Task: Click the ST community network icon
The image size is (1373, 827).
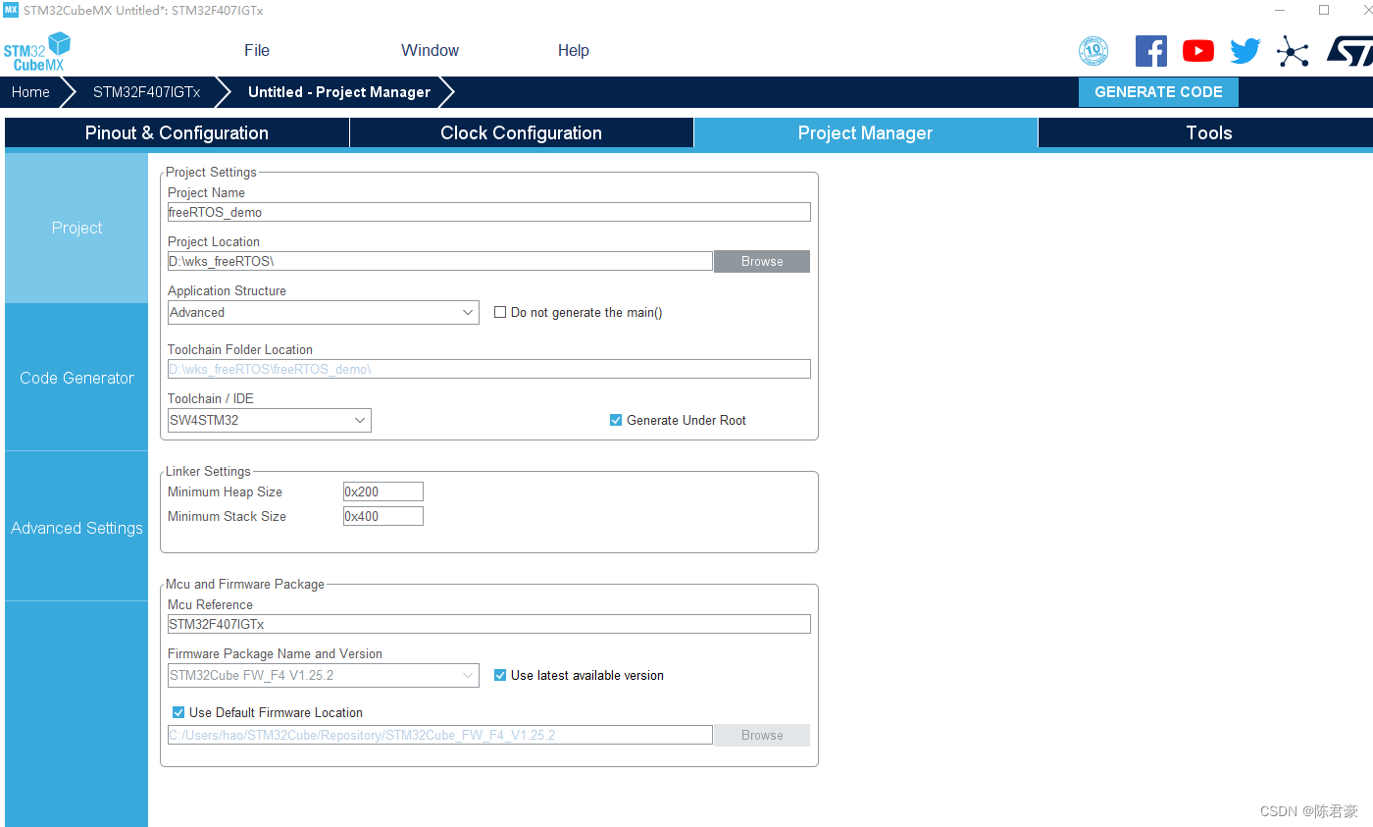Action: pos(1293,51)
